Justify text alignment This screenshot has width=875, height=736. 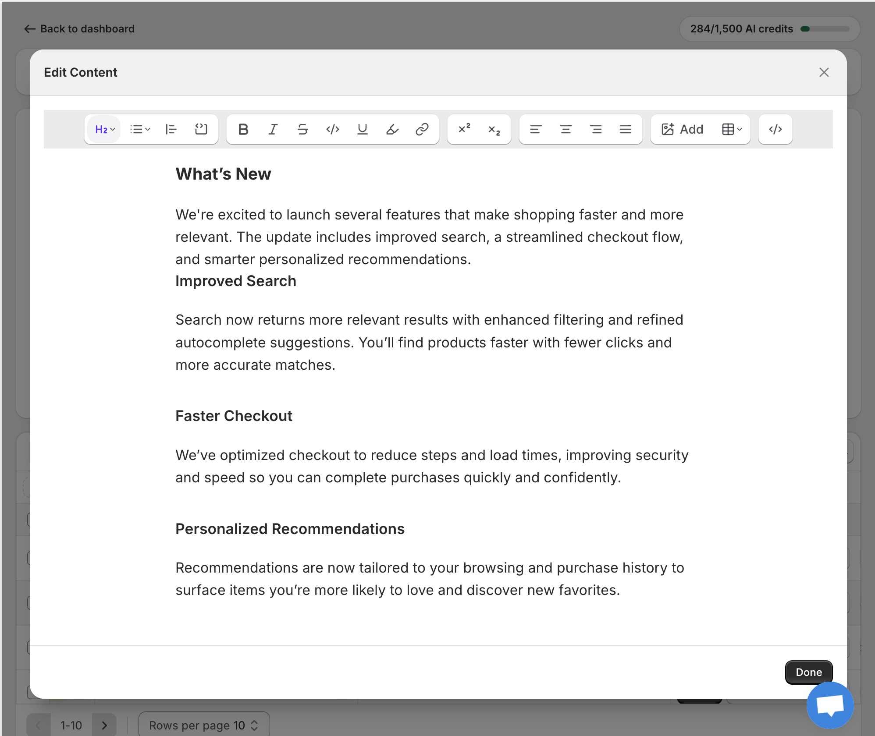(x=626, y=129)
